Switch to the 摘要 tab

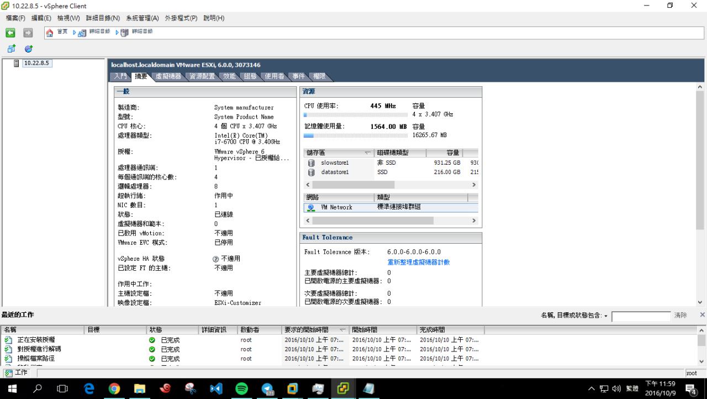(141, 76)
